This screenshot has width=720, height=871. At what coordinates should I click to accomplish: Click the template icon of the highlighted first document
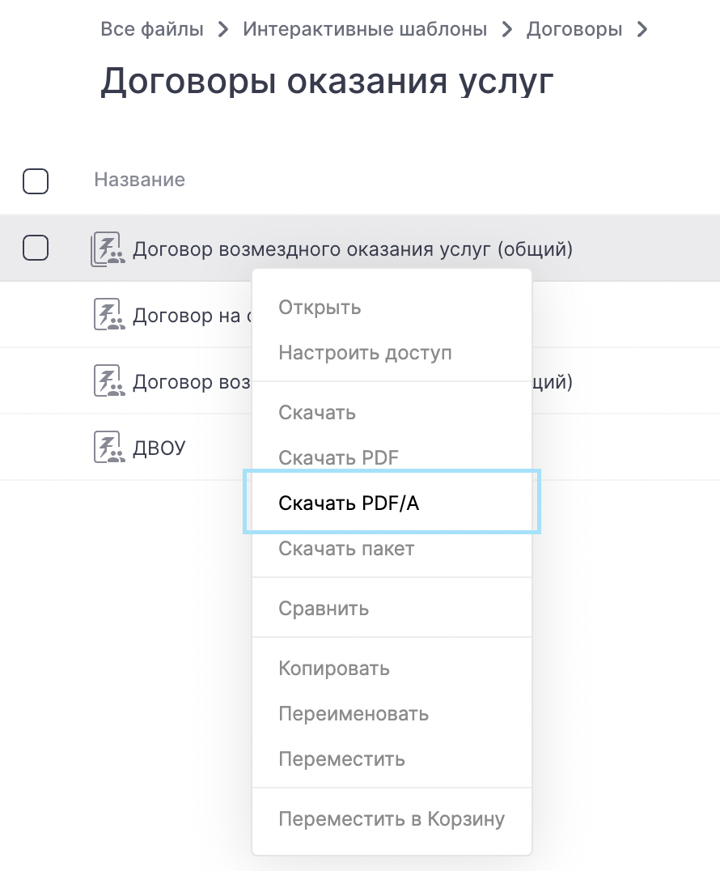click(x=107, y=249)
